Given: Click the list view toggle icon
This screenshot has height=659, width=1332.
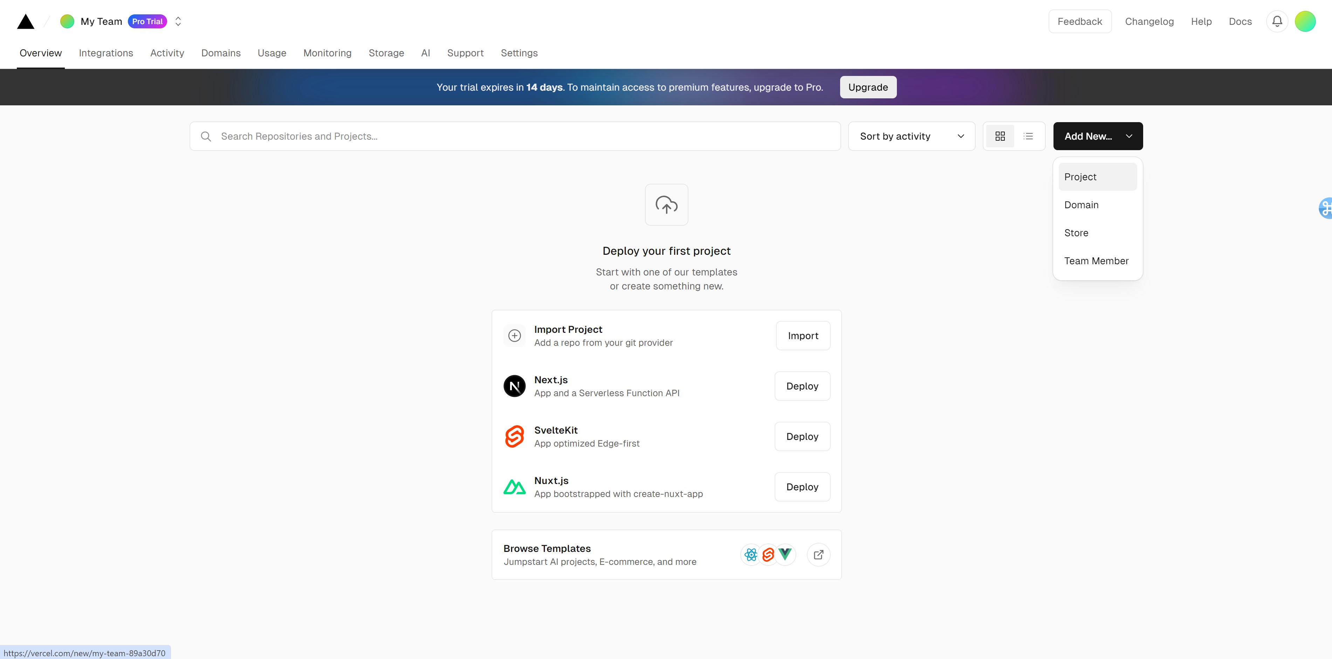Looking at the screenshot, I should pyautogui.click(x=1028, y=136).
